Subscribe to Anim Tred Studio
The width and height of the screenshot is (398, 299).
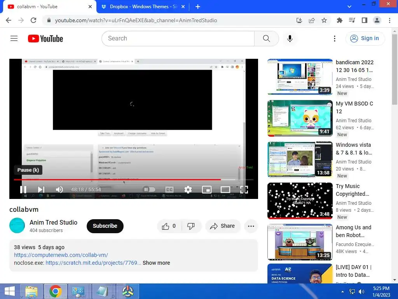tap(105, 226)
